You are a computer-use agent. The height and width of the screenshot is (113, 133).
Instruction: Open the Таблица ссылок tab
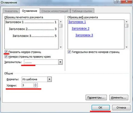click(x=82, y=11)
